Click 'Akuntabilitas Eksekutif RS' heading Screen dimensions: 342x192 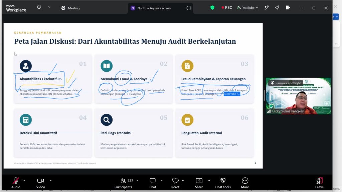point(40,79)
